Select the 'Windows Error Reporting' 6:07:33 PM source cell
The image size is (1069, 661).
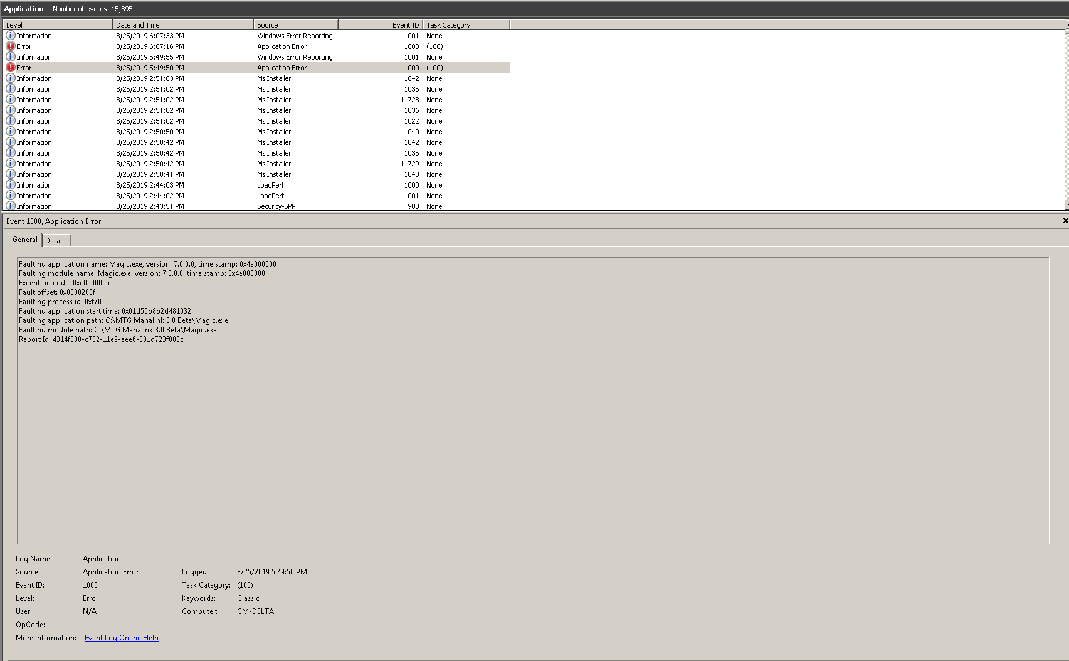point(295,36)
